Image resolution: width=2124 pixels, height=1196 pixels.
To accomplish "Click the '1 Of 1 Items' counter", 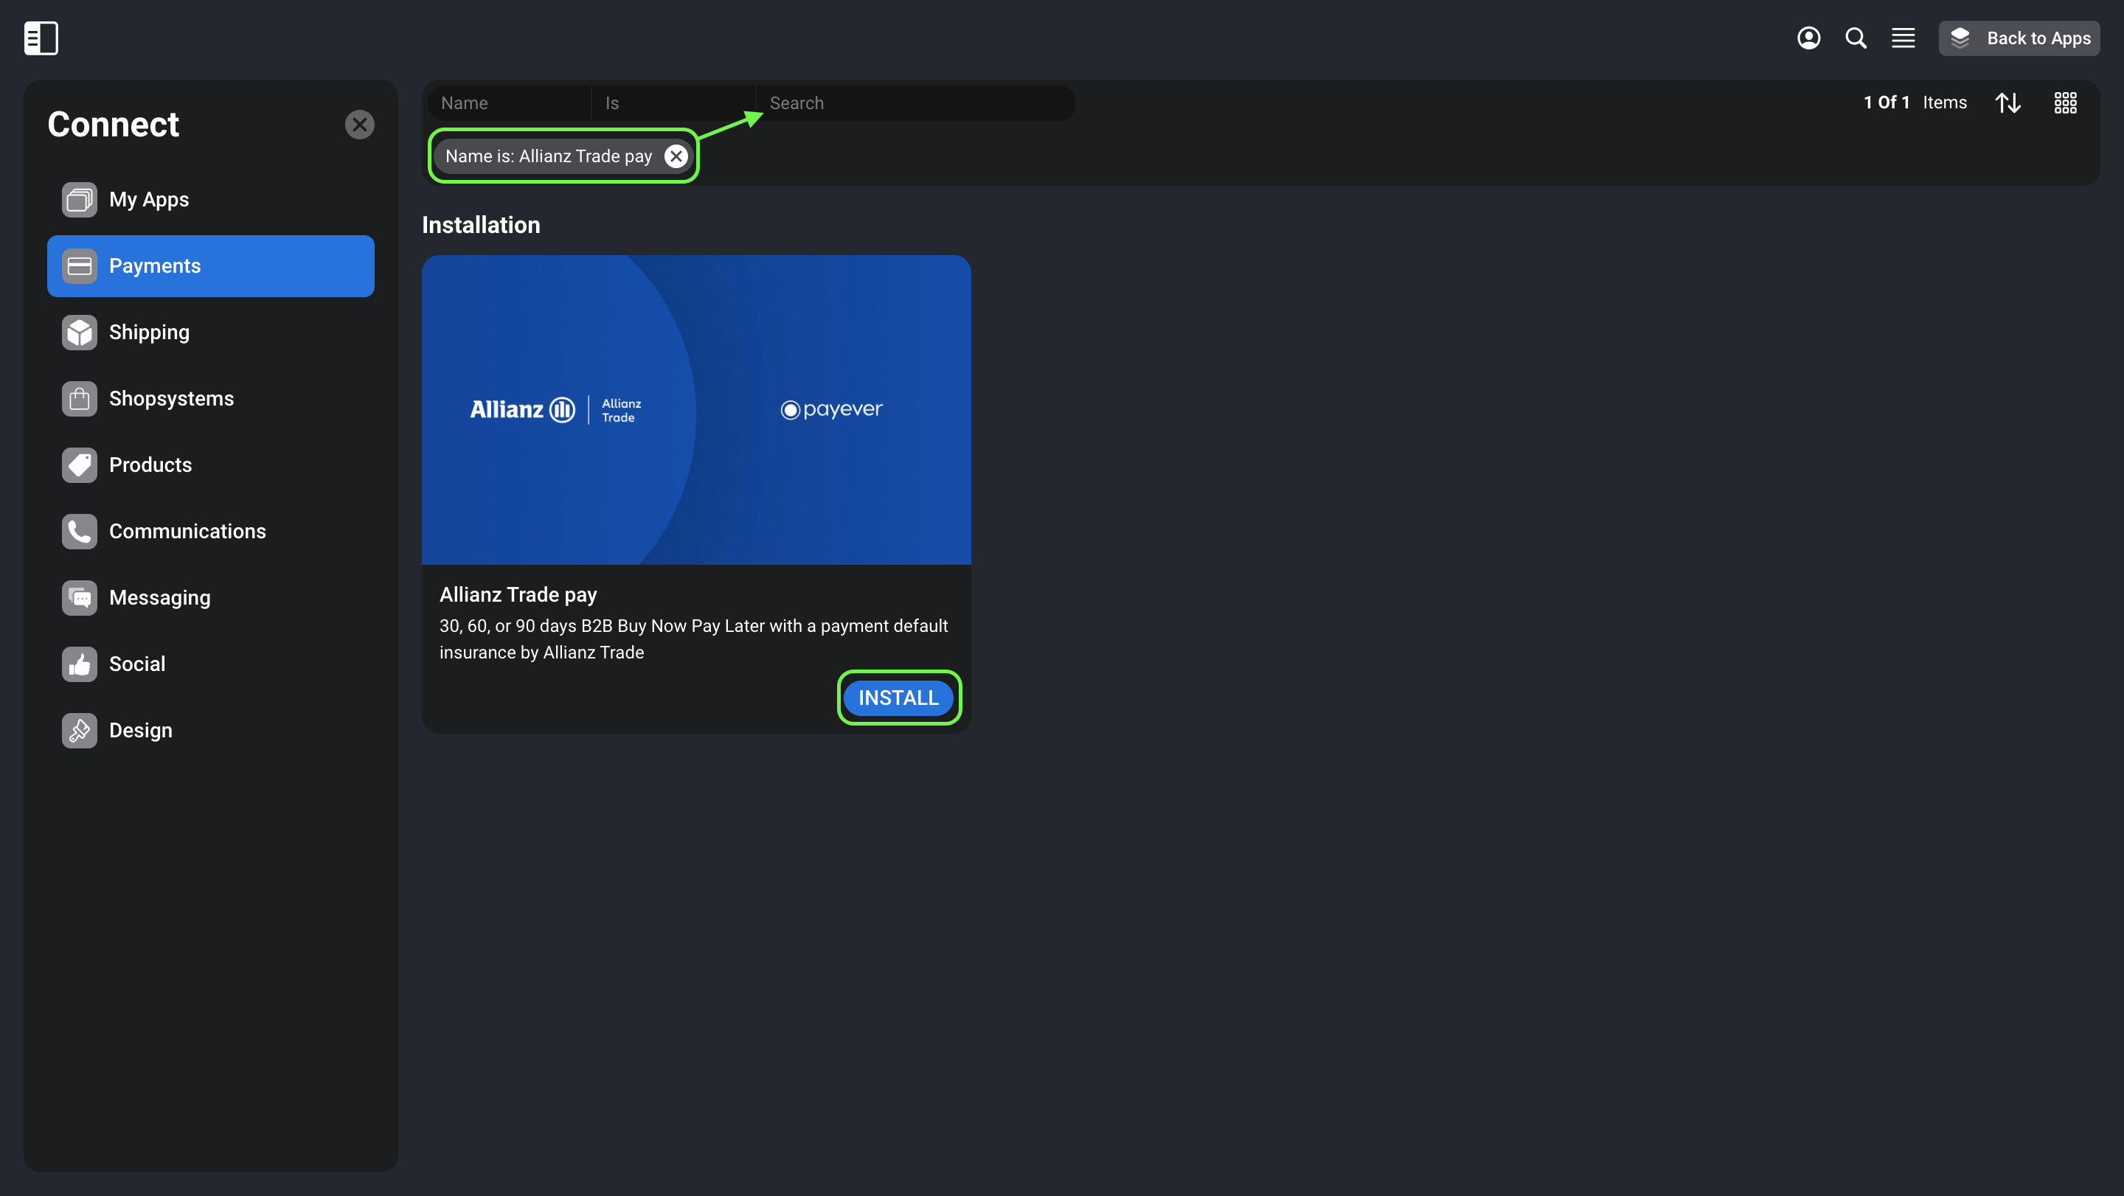I will tap(1915, 102).
